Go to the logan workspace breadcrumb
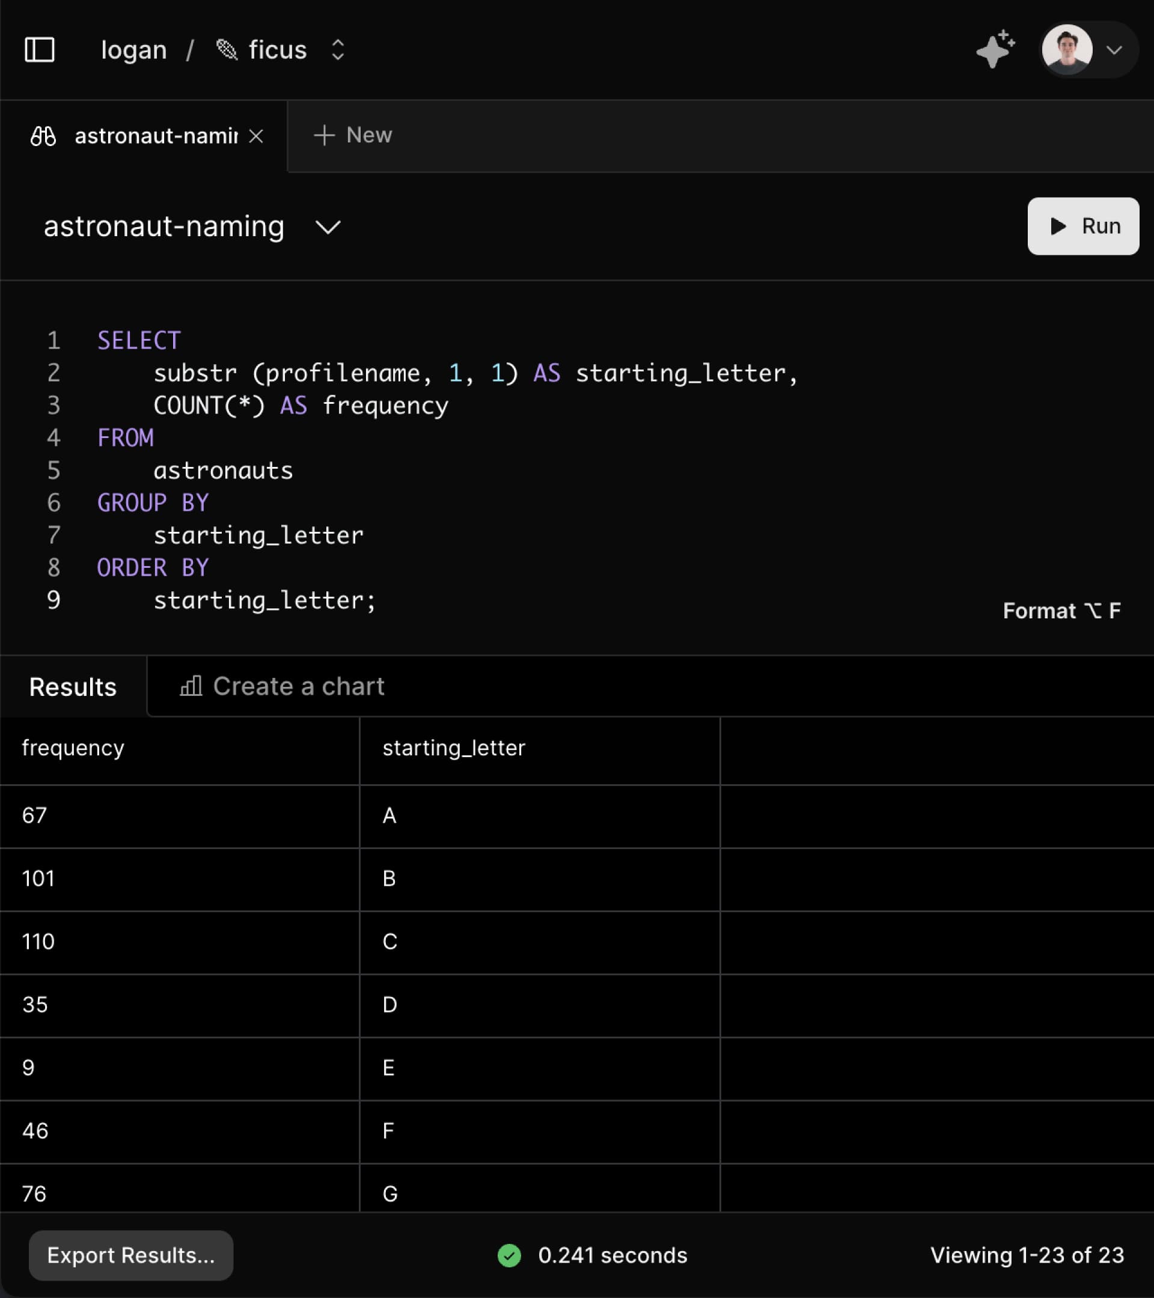The width and height of the screenshot is (1154, 1298). point(134,49)
